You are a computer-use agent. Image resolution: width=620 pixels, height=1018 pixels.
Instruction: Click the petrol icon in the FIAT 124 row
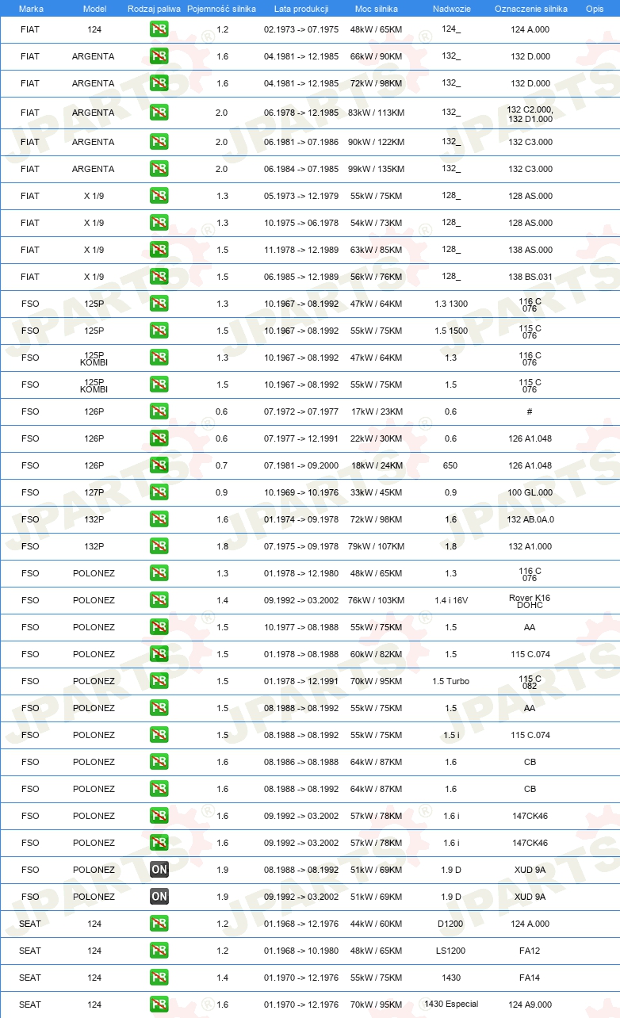pos(159,29)
